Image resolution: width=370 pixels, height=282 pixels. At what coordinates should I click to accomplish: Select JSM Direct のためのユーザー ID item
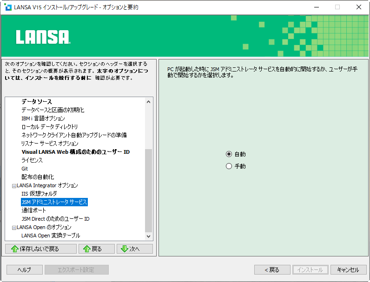(x=55, y=219)
